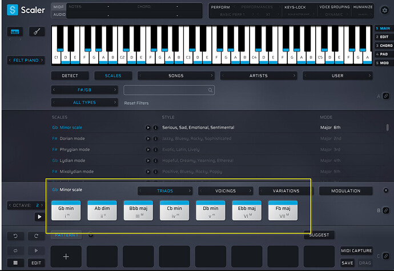Switch to the piano keyboard view icon
The height and width of the screenshot is (271, 394).
point(15,31)
